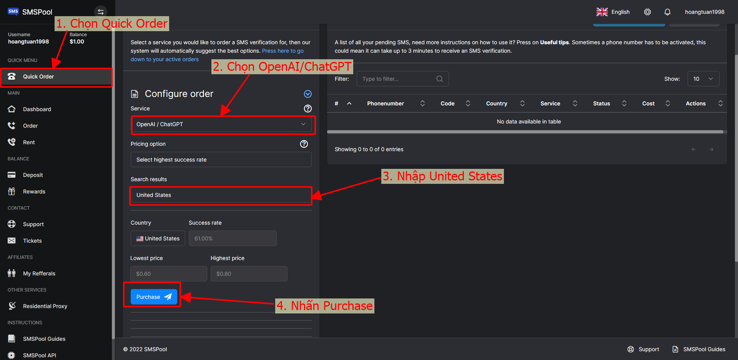Open the notifications bell
Viewport: 738px width, 360px height.
667,12
